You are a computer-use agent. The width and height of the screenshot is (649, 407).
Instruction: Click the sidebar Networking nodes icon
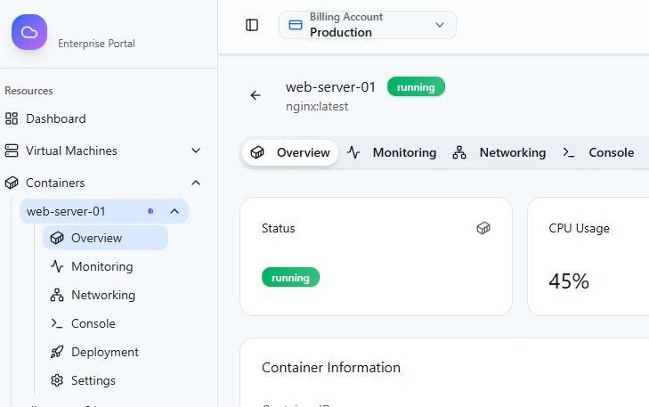tap(57, 295)
